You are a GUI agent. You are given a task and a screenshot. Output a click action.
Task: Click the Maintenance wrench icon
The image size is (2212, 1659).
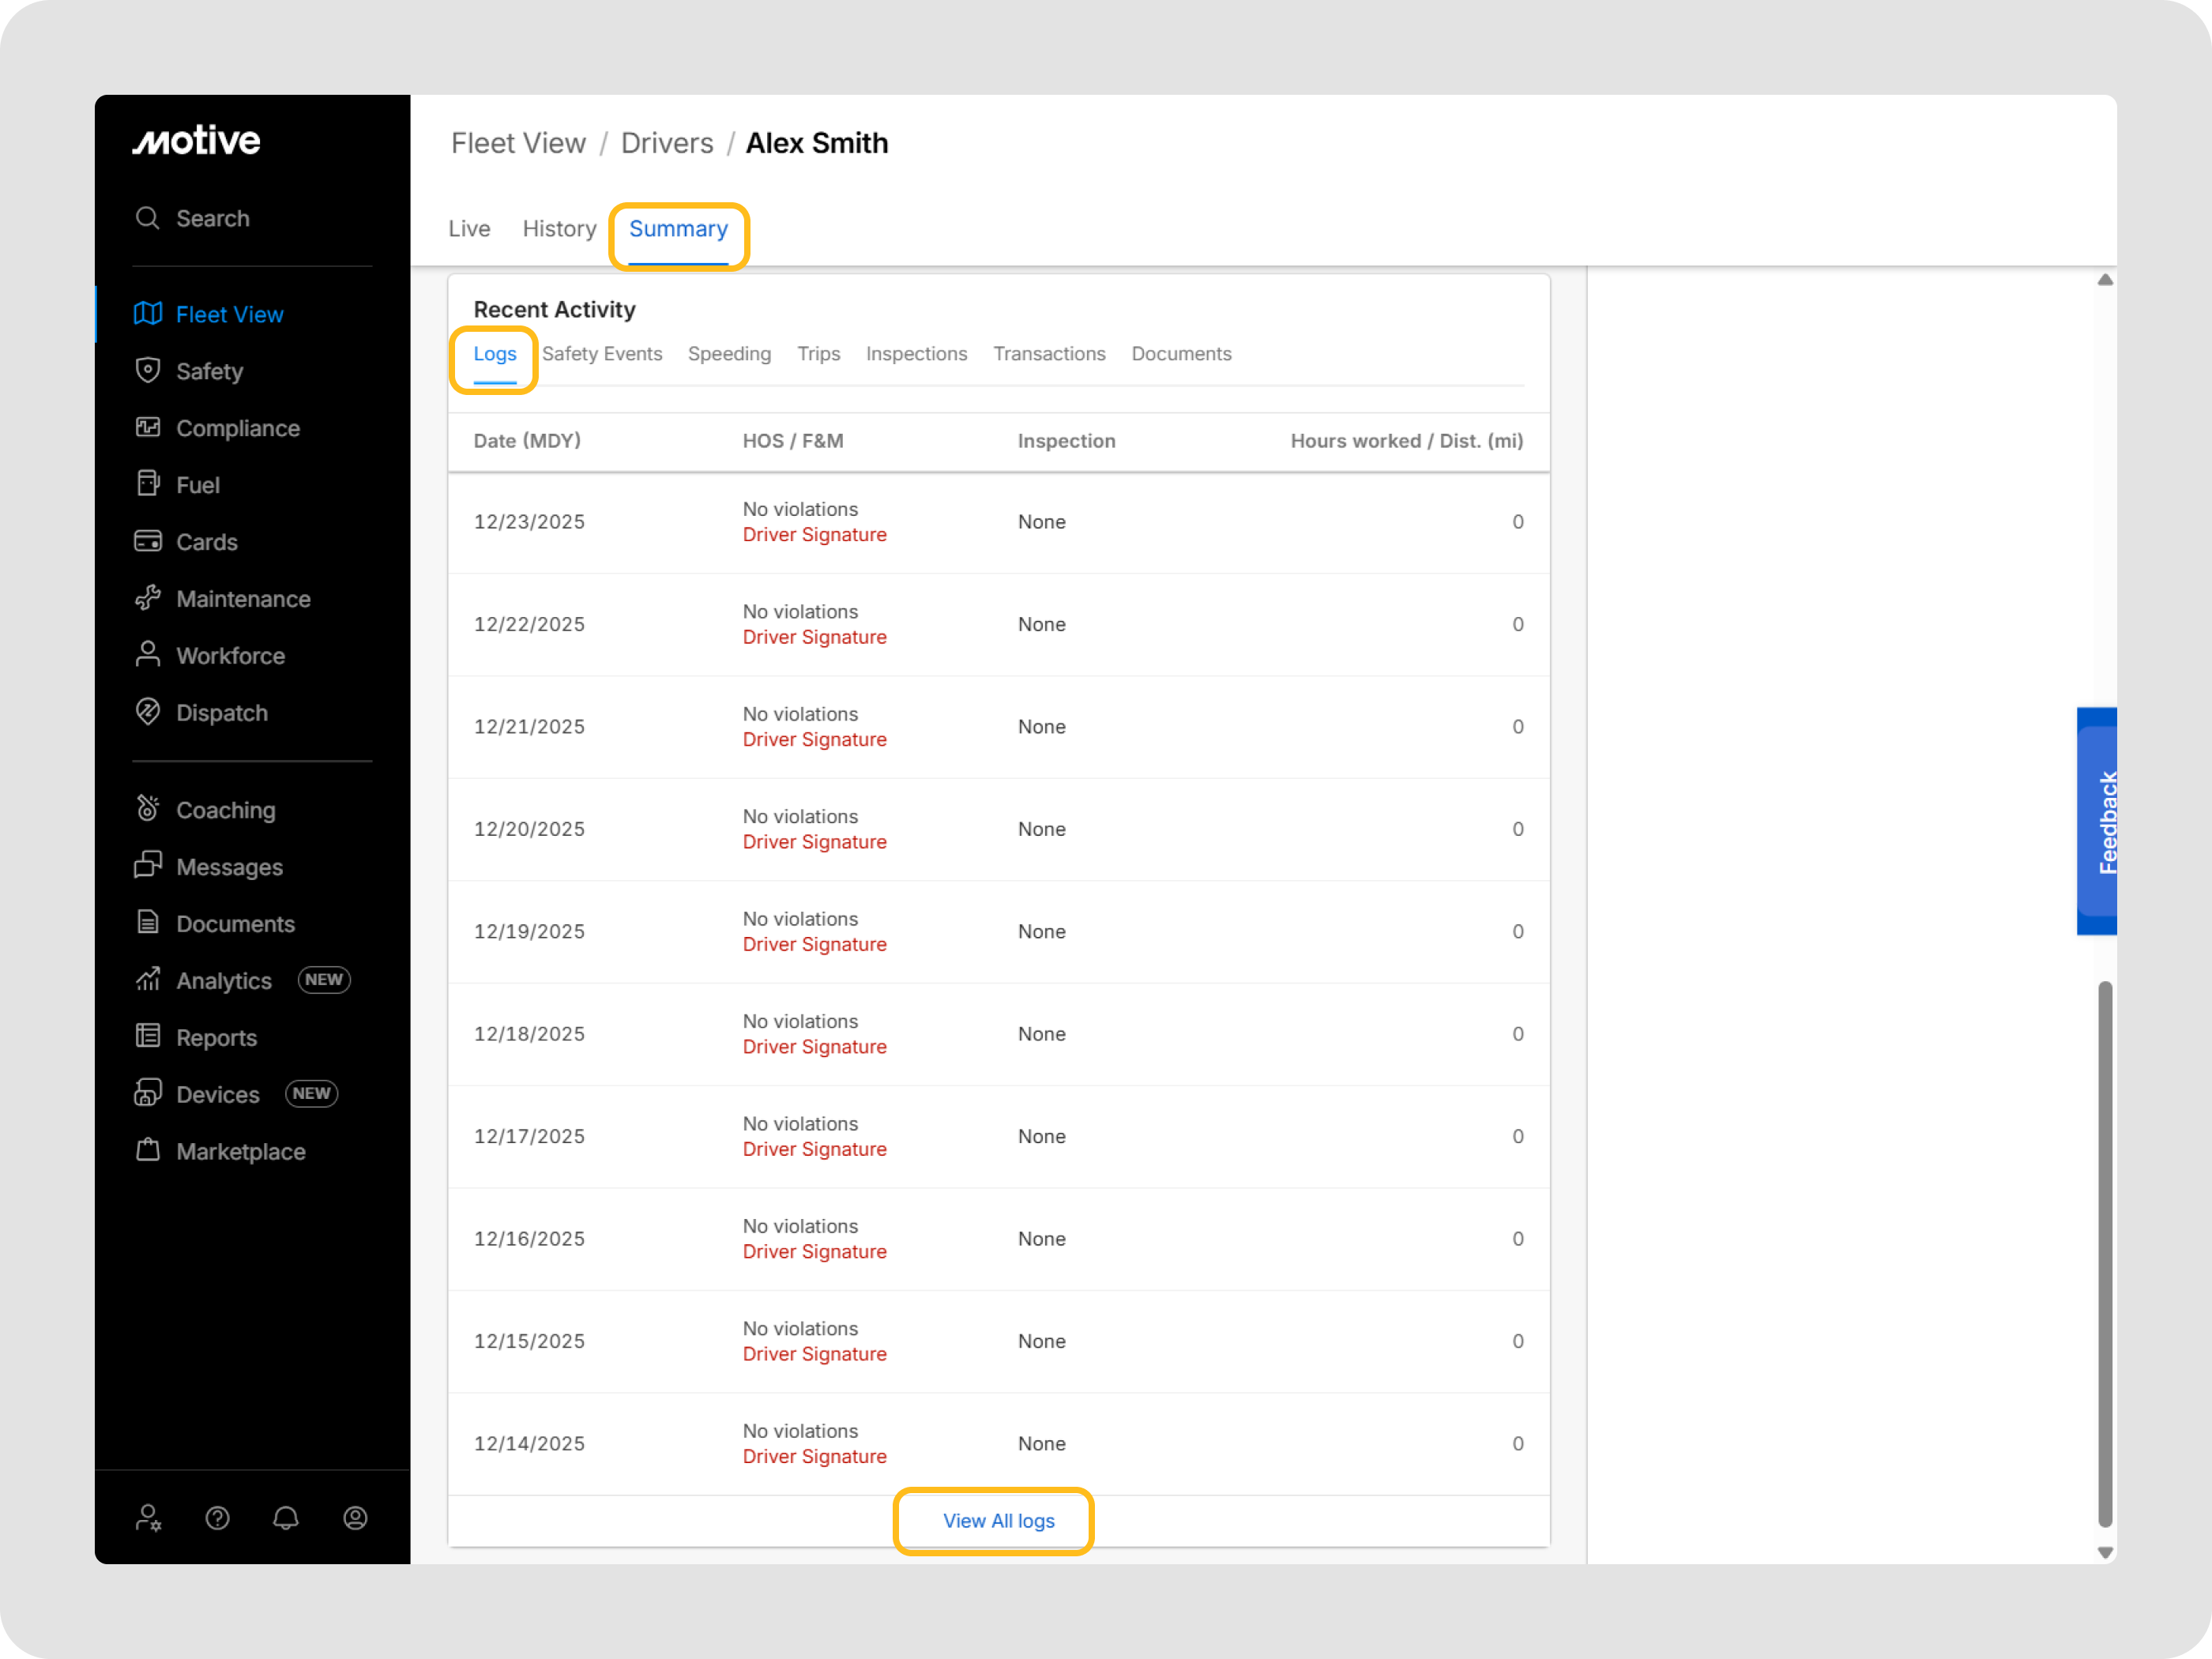pyautogui.click(x=148, y=598)
